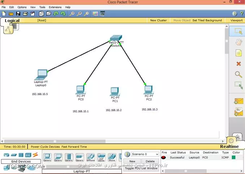Click the Viewport button
Screen dimensions: 245x174
pyautogui.click(x=237, y=20)
